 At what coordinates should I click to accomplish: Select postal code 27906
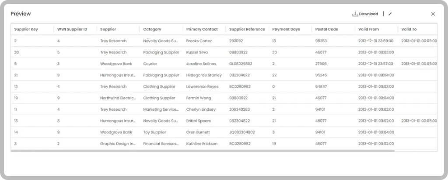click(x=321, y=64)
